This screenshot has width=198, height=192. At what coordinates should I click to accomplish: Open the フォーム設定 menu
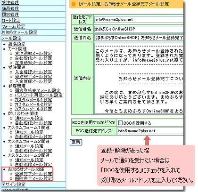[13, 26]
